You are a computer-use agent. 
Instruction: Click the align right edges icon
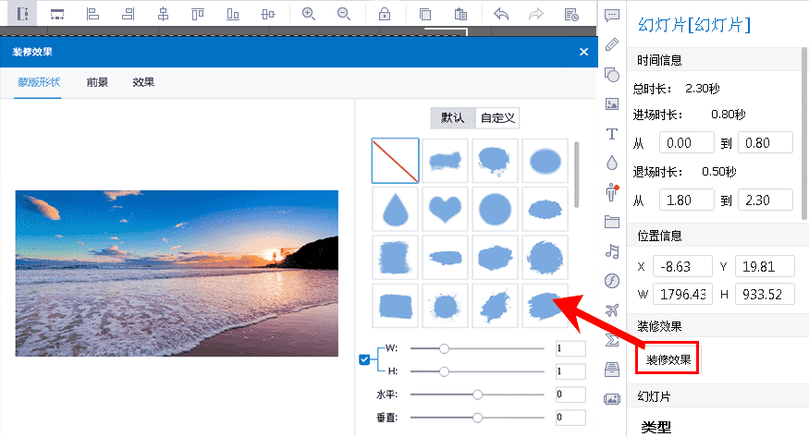(x=128, y=14)
